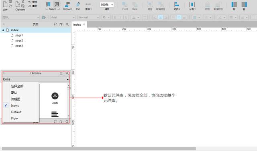Viewport: 257px width, 151px height.
Task: Open the Icons library selector dropdown
Action: pos(36,79)
